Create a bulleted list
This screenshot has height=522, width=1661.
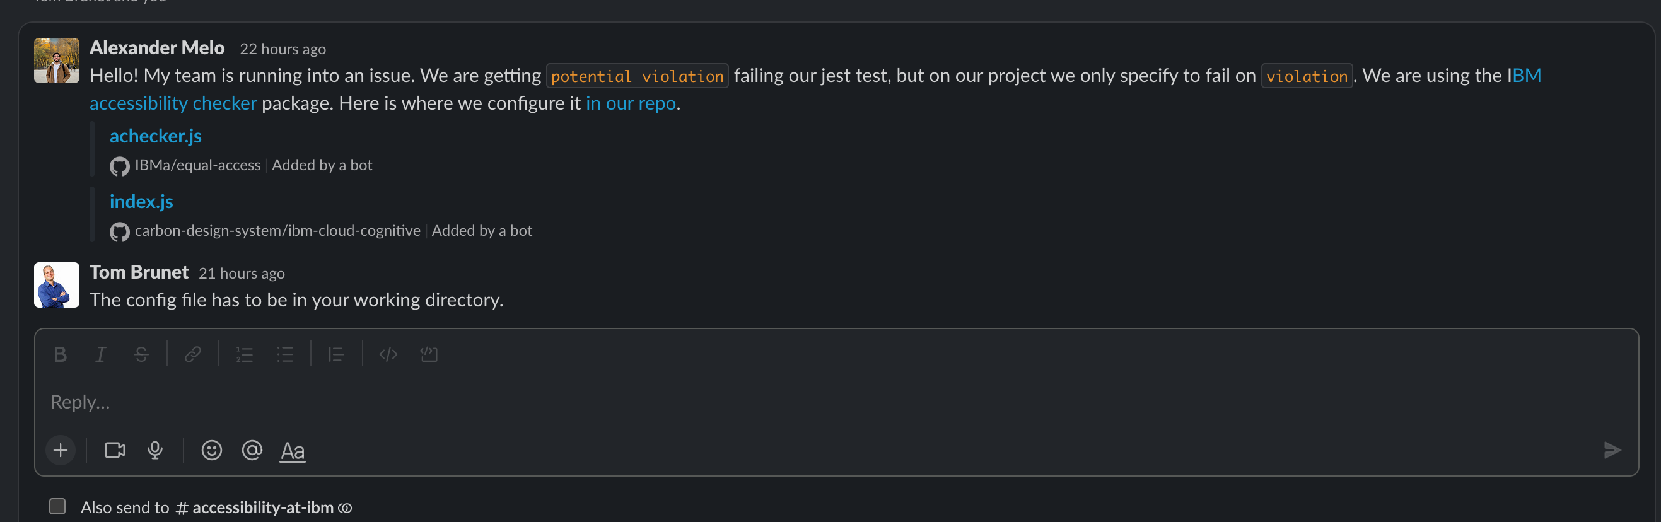click(x=285, y=354)
